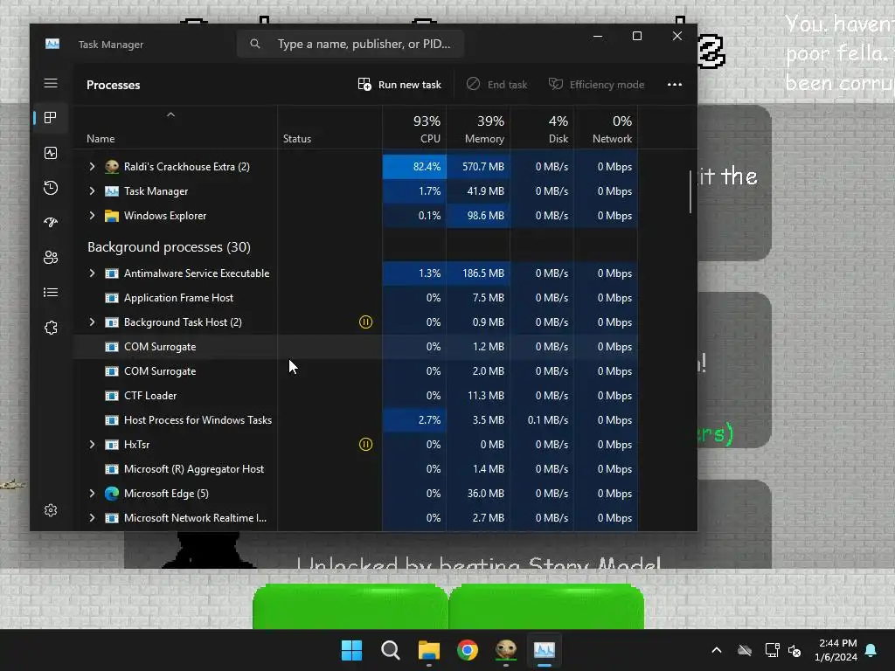Click the suspended status icon for Background Task Host
The width and height of the screenshot is (895, 671).
[365, 322]
